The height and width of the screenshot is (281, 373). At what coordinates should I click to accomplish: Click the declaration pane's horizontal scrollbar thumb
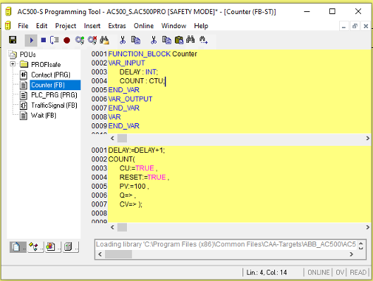[x=122, y=138]
